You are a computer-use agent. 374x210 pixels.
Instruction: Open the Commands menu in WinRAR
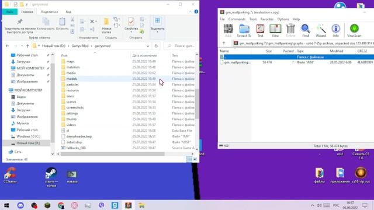point(237,19)
